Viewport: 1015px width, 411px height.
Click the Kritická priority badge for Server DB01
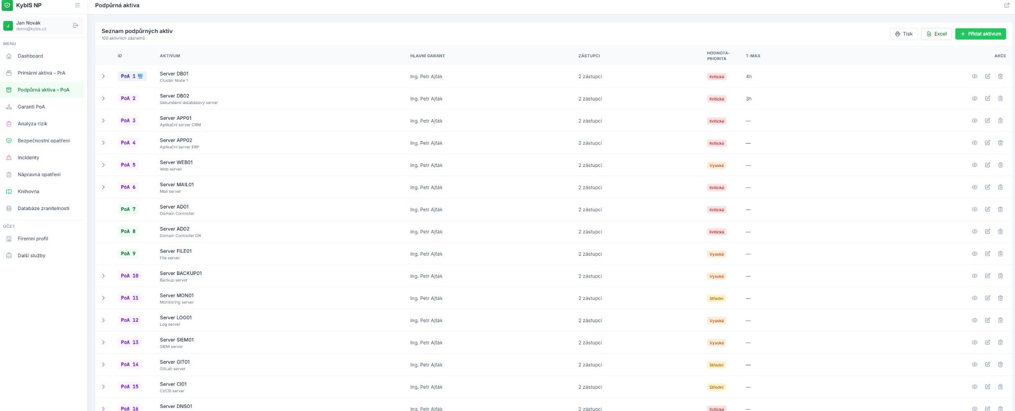coord(716,77)
